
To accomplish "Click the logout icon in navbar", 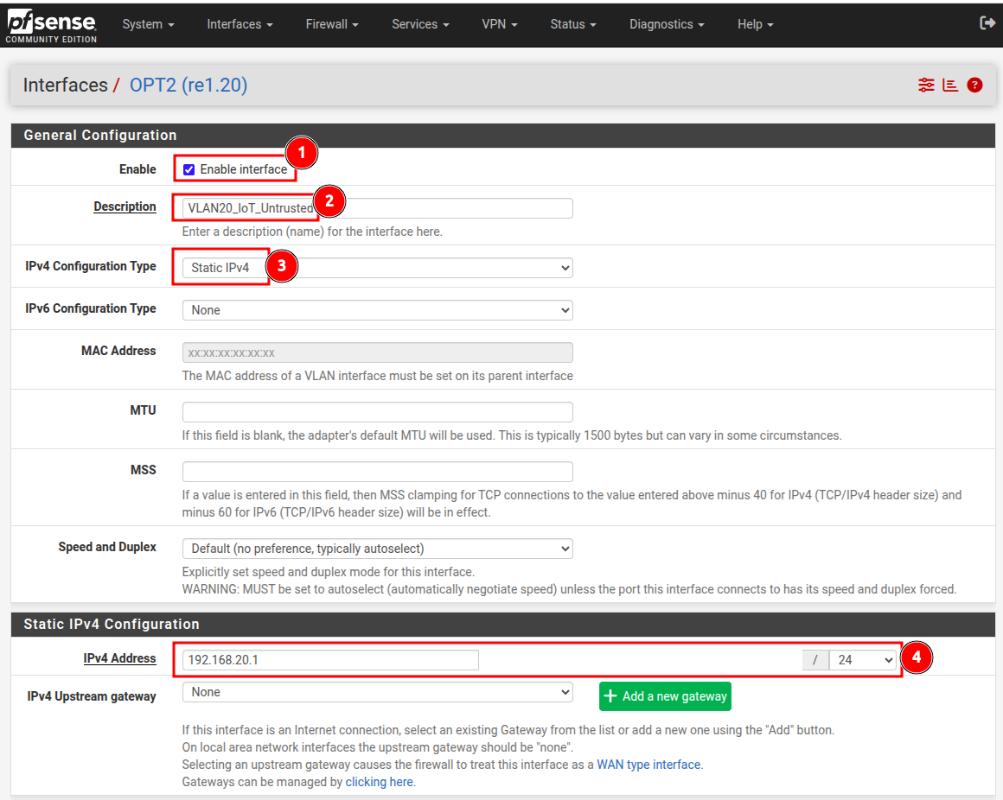I will pyautogui.click(x=987, y=23).
